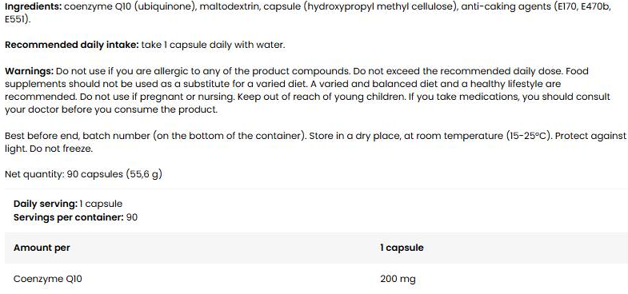Image resolution: width=628 pixels, height=294 pixels.
Task: Click the Net quantity 90 capsules line
Action: point(83,174)
